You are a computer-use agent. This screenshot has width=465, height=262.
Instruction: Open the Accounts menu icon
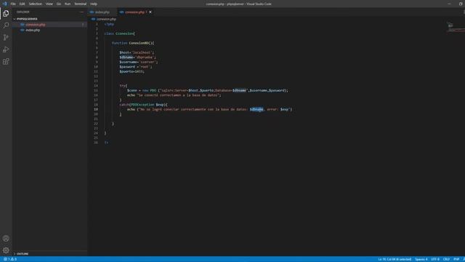(6, 238)
